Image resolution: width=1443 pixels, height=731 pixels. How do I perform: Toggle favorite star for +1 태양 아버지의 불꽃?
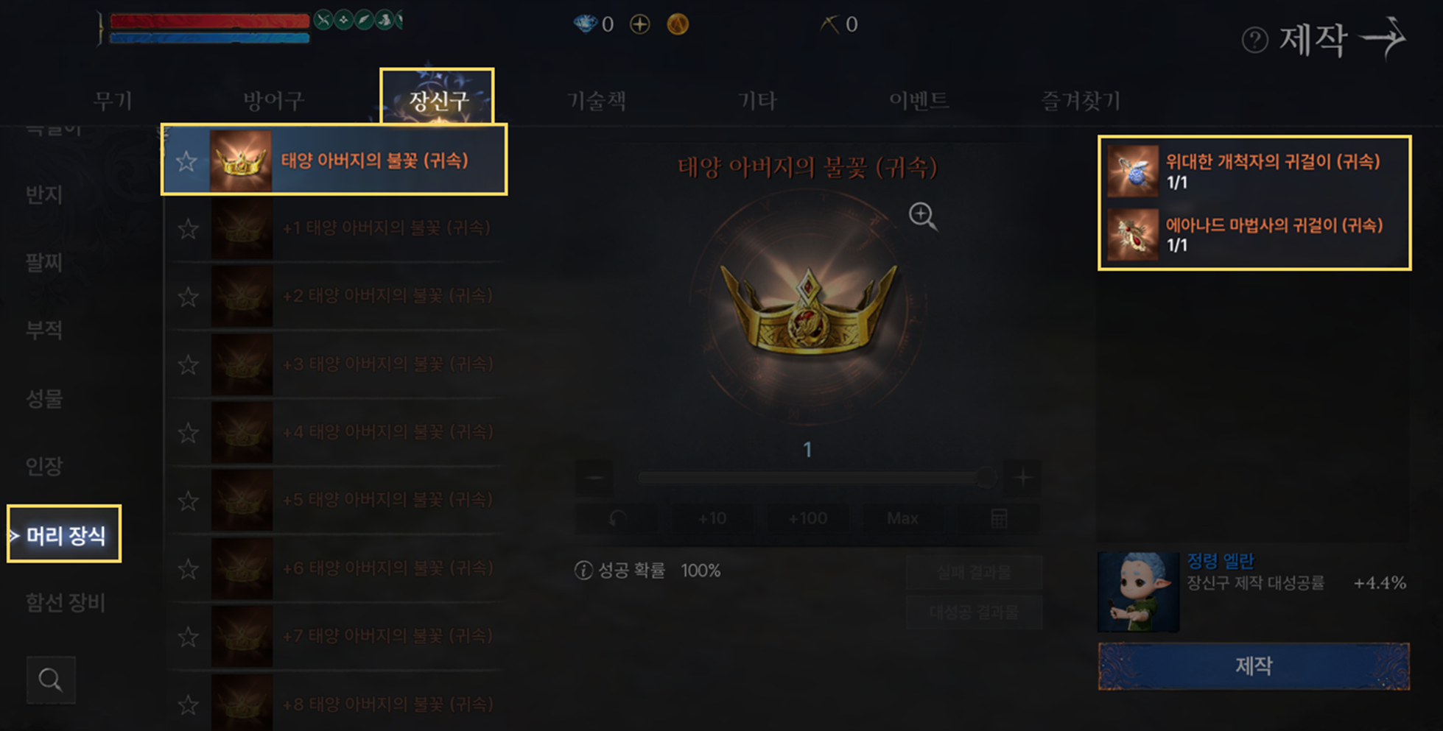[x=189, y=229]
